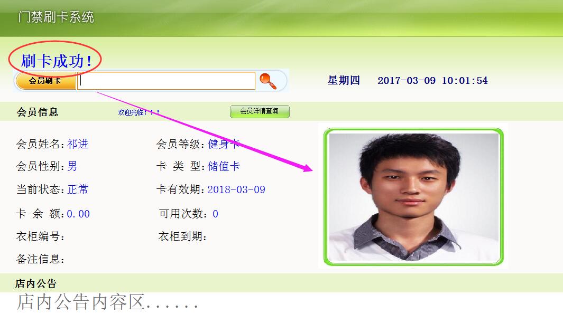The height and width of the screenshot is (333, 563).
Task: Click the gender value 男
Action: pyautogui.click(x=72, y=166)
